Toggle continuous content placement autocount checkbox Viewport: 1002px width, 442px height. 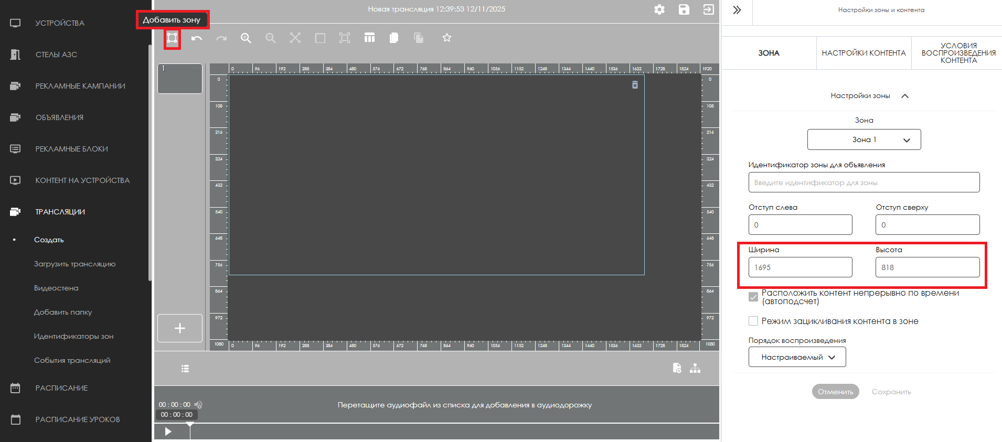pos(753,297)
